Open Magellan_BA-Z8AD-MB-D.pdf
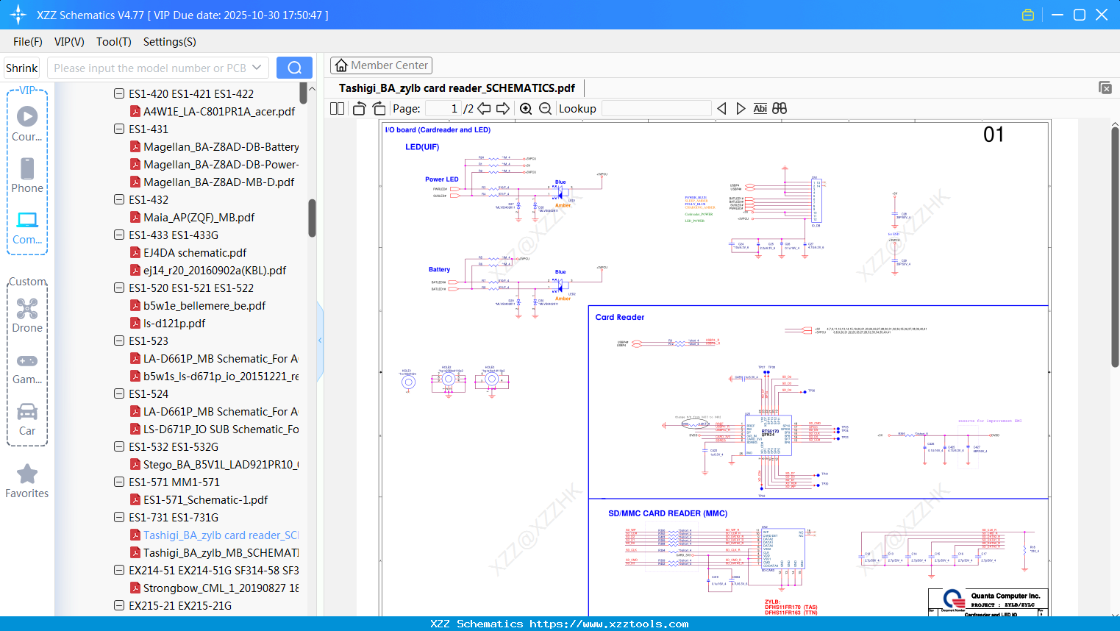Image resolution: width=1120 pixels, height=631 pixels. pyautogui.click(x=218, y=182)
